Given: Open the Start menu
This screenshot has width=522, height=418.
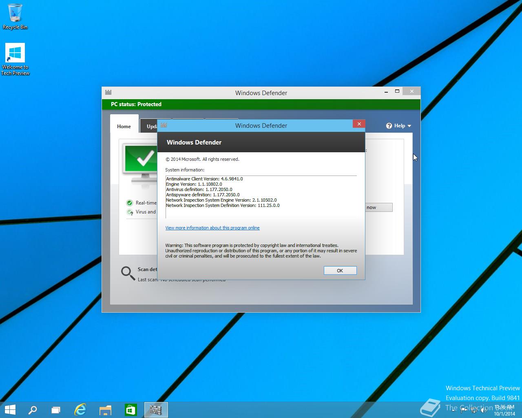Looking at the screenshot, I should coord(10,410).
